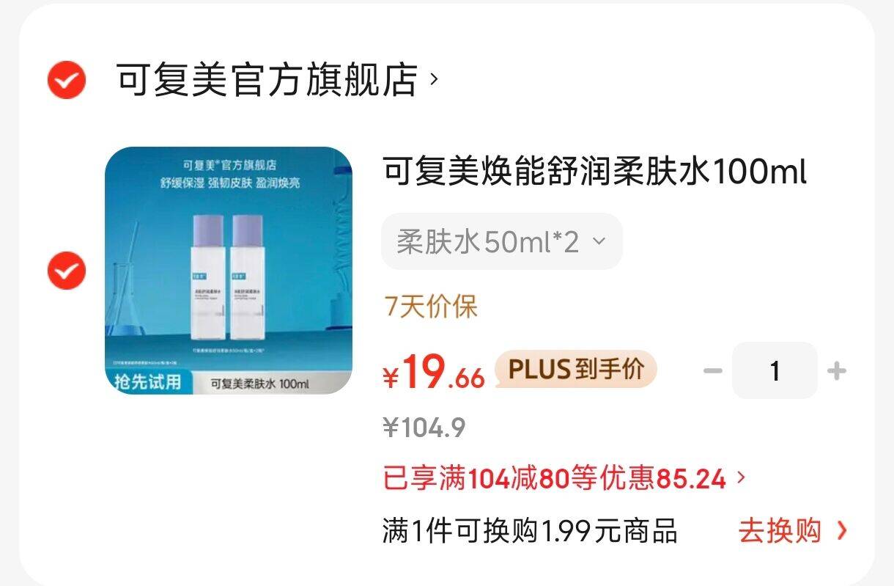Viewport: 894px width, 586px height.
Task: Open the 柔肤水50ml*2 variant selector
Action: point(501,241)
